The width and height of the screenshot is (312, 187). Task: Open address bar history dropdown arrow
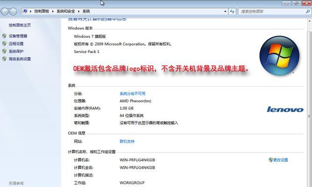pos(225,12)
